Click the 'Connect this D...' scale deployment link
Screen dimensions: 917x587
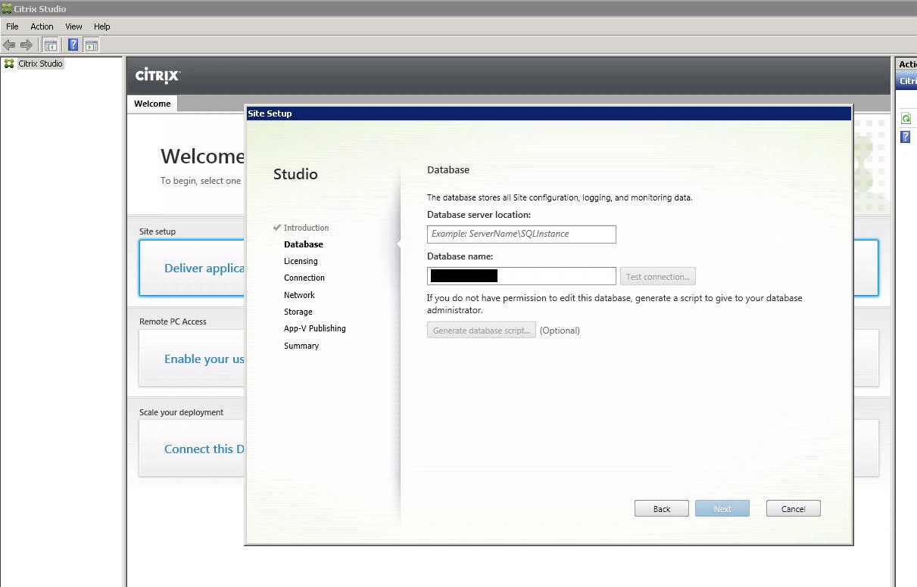click(x=204, y=449)
